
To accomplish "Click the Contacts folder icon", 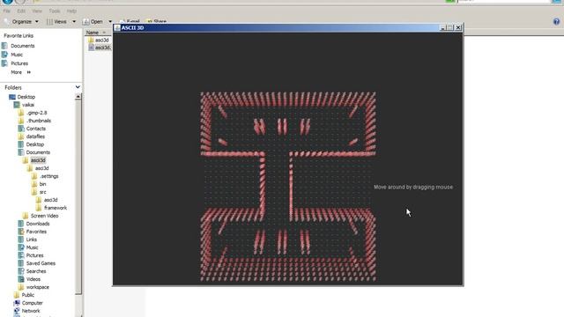I will 21,129.
